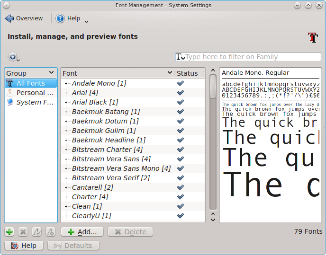
Task: Expand the Cantarell family
Action: click(x=66, y=187)
